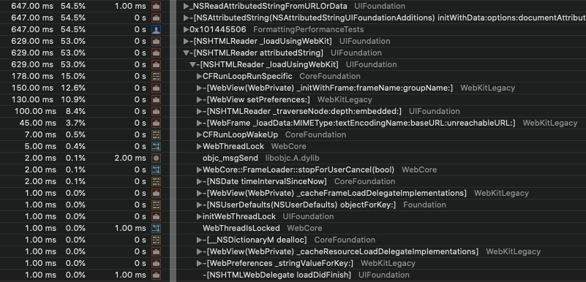Expand CFRunLoopWakeUp disclosure triangle
This screenshot has height=282, width=586.
point(200,134)
